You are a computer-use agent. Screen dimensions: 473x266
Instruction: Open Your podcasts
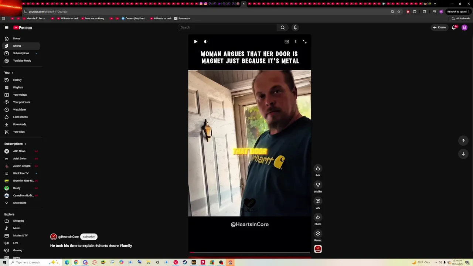click(21, 102)
